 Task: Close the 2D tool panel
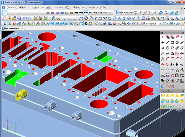tap(183, 33)
